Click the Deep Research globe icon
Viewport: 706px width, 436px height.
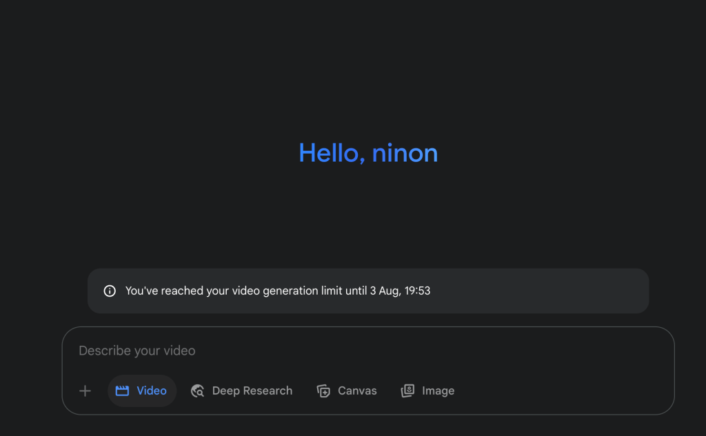[198, 391]
